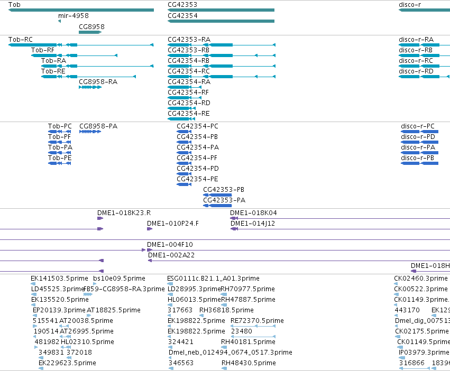Click the AT18825.5prime EST label
Image resolution: width=450 pixels, height=371 pixels.
click(x=114, y=310)
